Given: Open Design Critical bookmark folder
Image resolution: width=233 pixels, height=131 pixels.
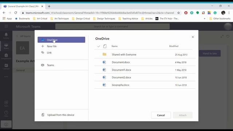Looking at the screenshot, I should (81, 19).
